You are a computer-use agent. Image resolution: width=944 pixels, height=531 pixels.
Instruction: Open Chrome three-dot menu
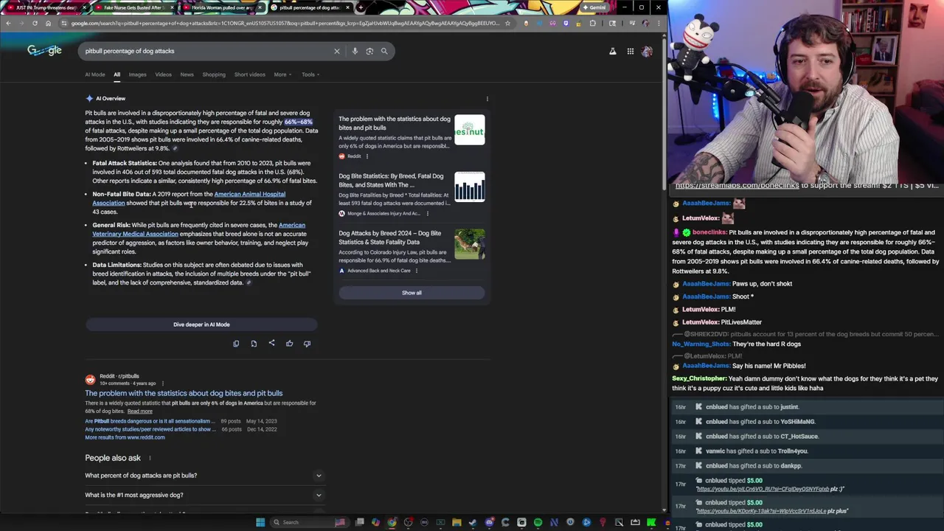tap(659, 23)
